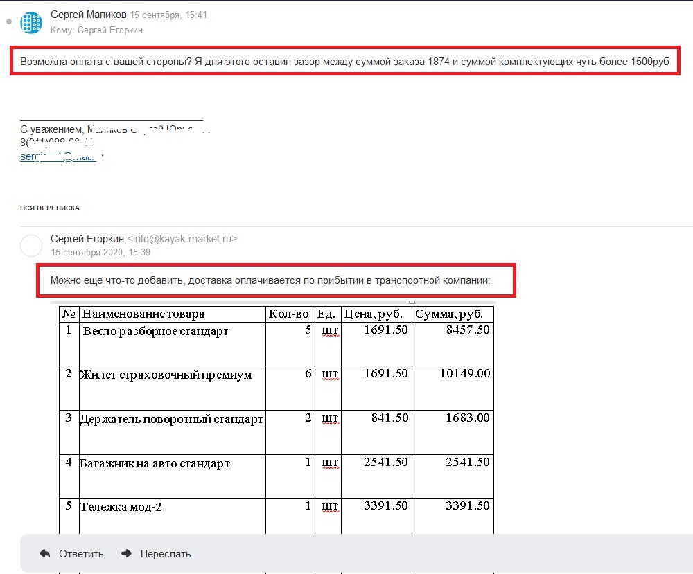Open sender name Сергей Маликов
Viewport: 693px width, 574px height.
pos(89,15)
